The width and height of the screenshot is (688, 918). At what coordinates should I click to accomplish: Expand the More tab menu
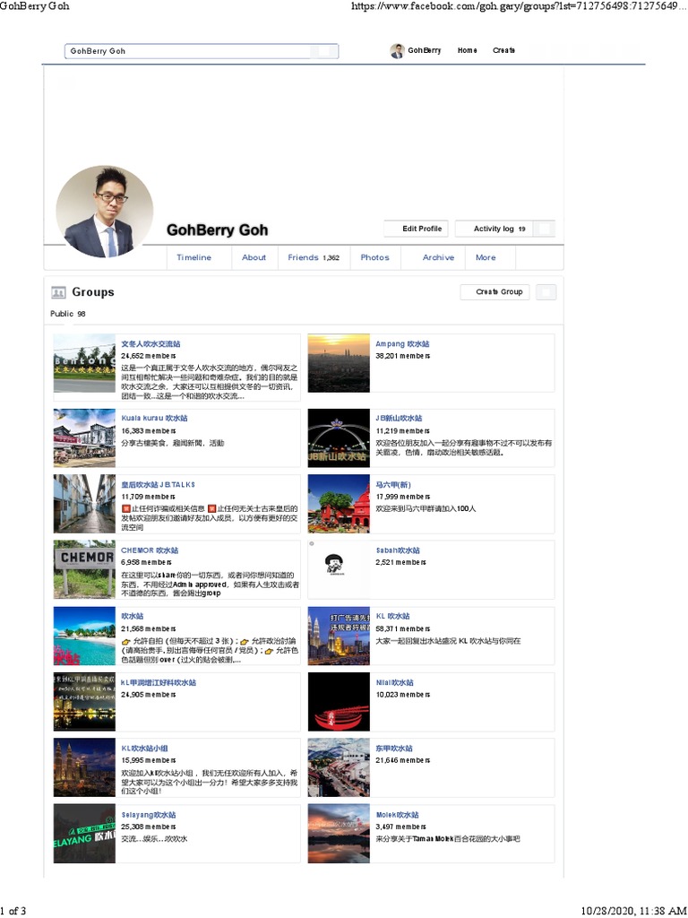pyautogui.click(x=486, y=257)
